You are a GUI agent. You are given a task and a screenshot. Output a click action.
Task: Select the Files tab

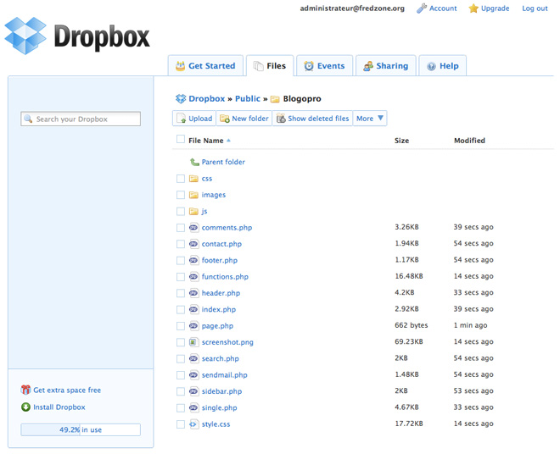coord(270,65)
